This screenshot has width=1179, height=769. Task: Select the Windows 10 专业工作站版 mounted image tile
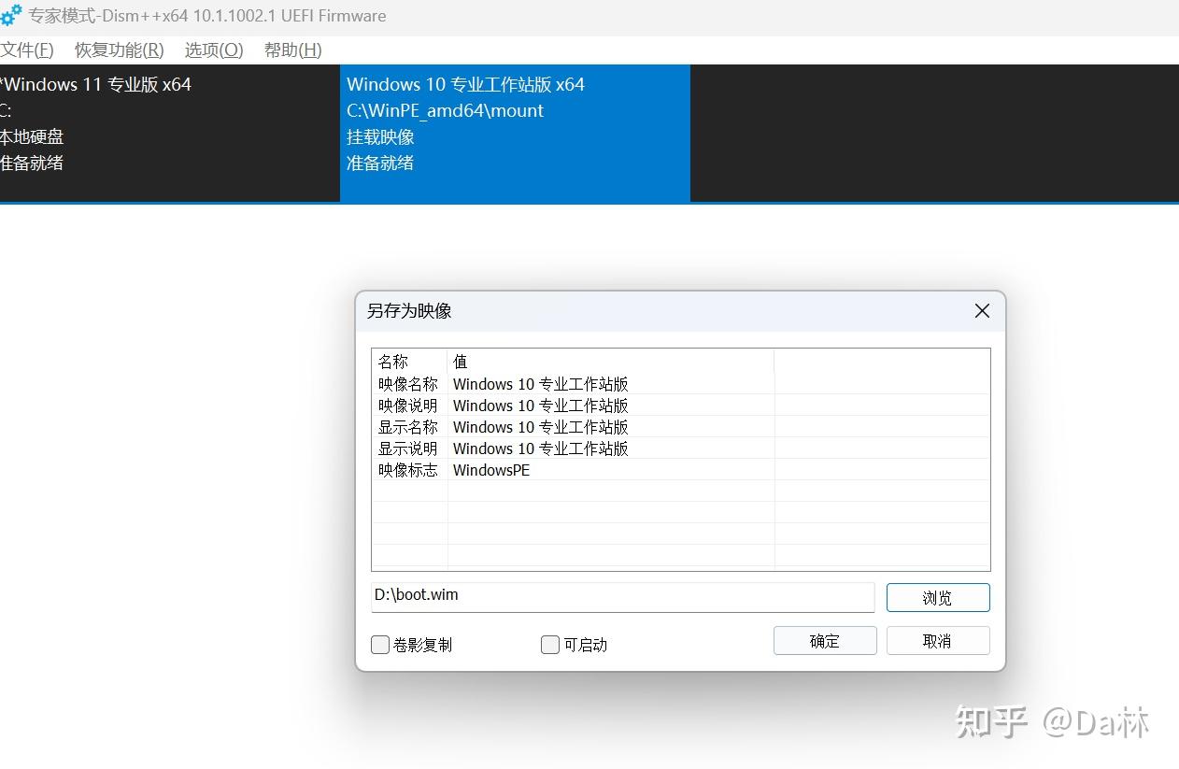(x=515, y=133)
